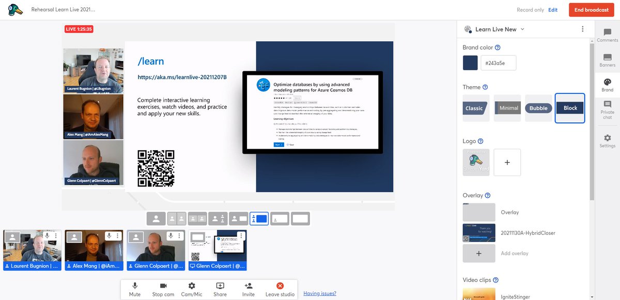
Task: Open the brand panel three-dot menu
Action: click(582, 29)
